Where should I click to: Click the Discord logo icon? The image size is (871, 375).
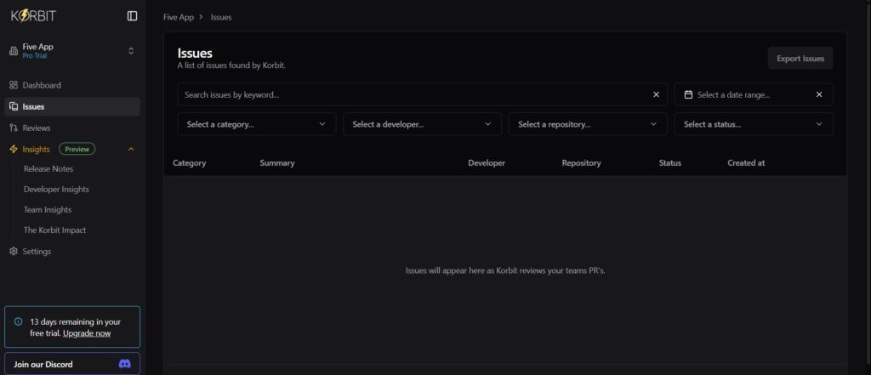pyautogui.click(x=125, y=364)
